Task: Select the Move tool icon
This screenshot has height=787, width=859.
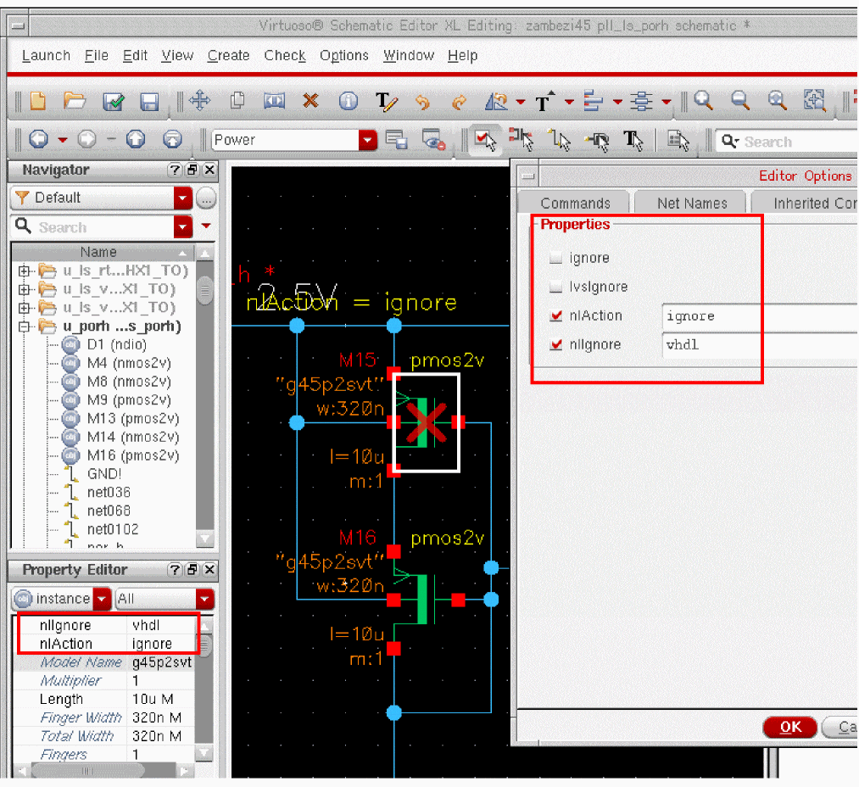Action: [x=199, y=102]
